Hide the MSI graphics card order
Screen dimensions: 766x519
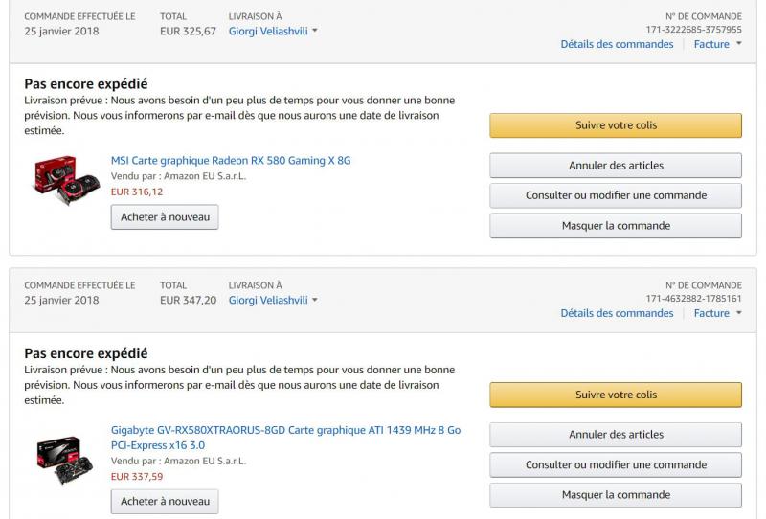616,226
